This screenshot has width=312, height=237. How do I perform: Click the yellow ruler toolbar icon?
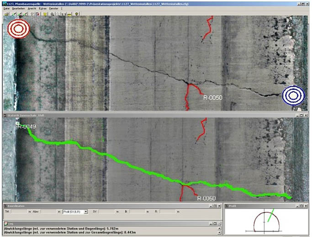[x=69, y=14]
